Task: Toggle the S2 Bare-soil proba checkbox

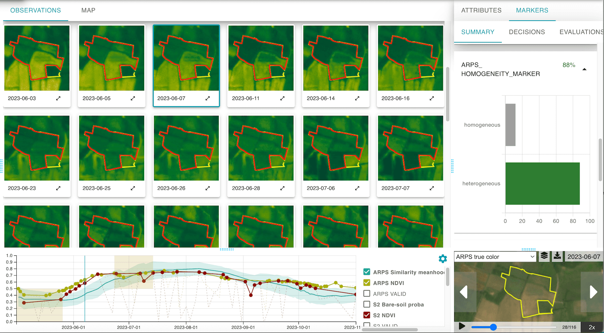Action: [367, 304]
